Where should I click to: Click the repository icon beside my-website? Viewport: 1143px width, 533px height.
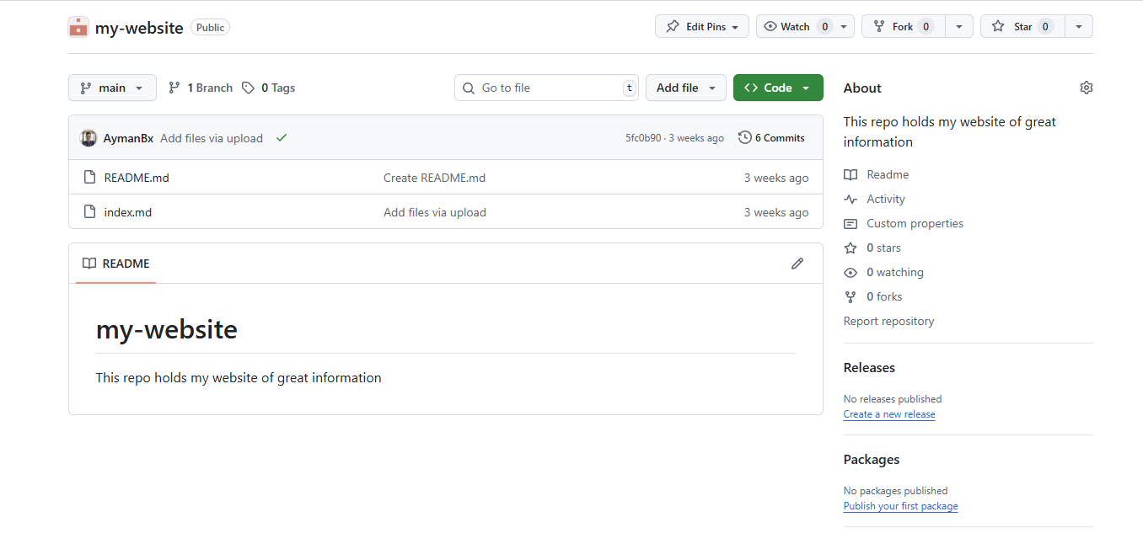coord(78,26)
